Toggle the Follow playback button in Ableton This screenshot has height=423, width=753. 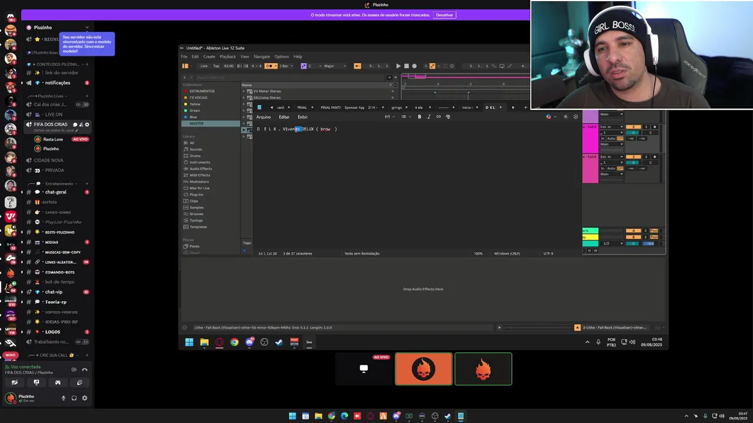tap(357, 66)
